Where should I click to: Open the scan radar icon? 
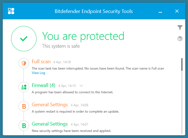180,39
